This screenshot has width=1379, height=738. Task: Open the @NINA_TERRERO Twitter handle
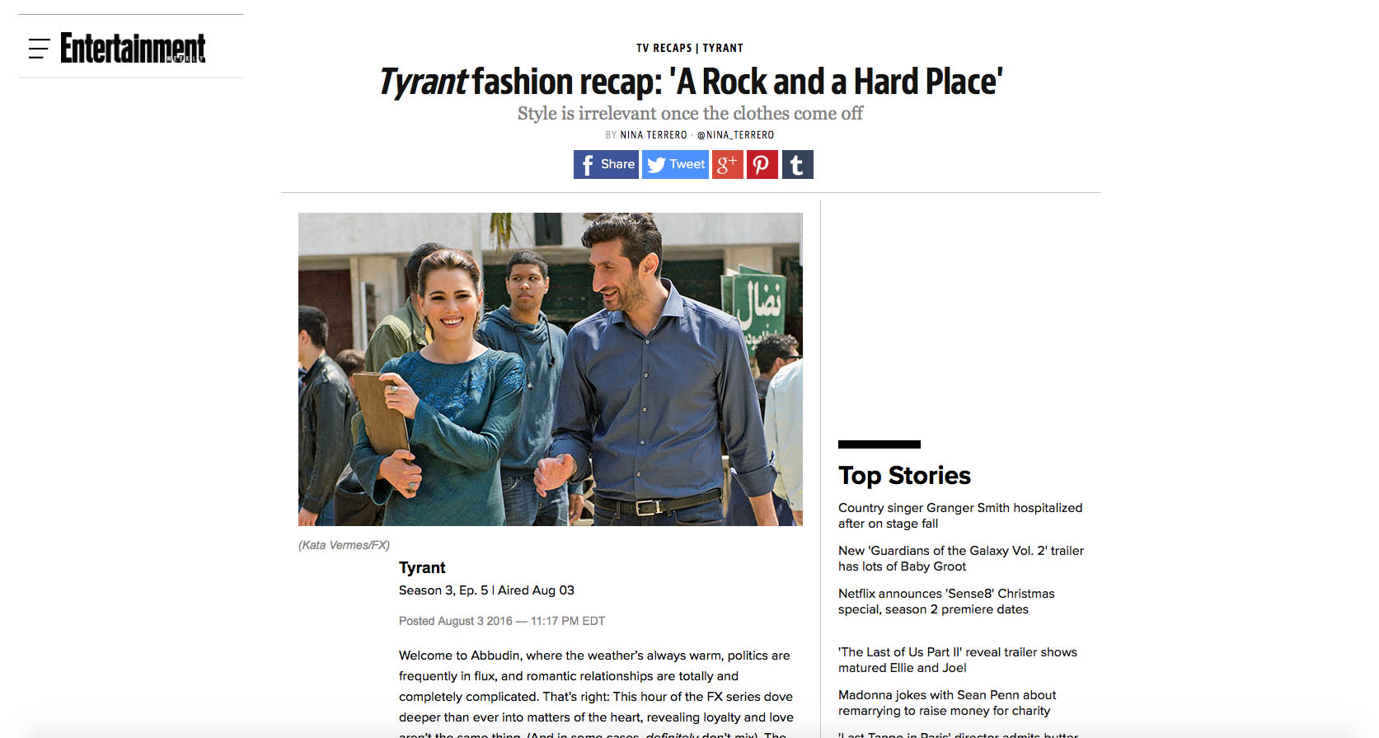[736, 135]
